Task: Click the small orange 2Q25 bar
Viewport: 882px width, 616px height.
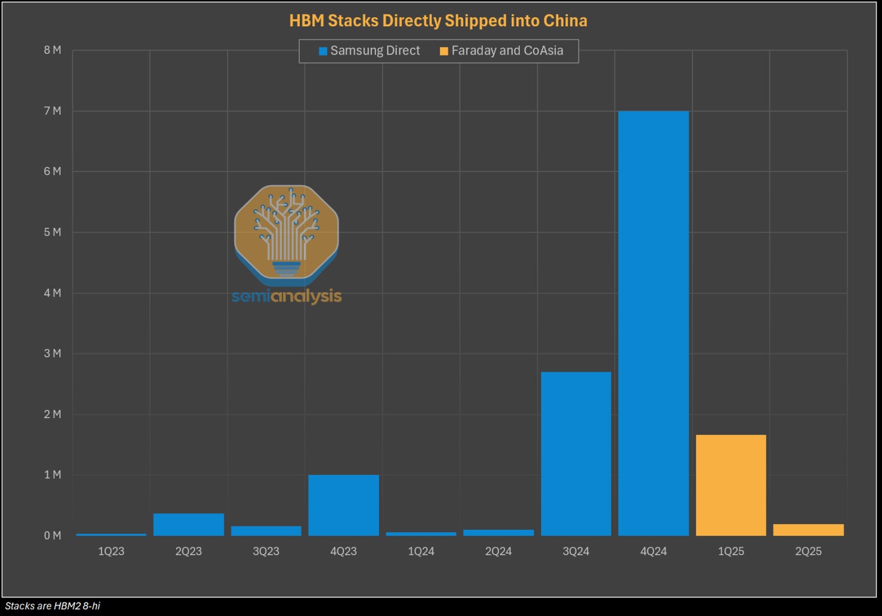Action: click(808, 530)
